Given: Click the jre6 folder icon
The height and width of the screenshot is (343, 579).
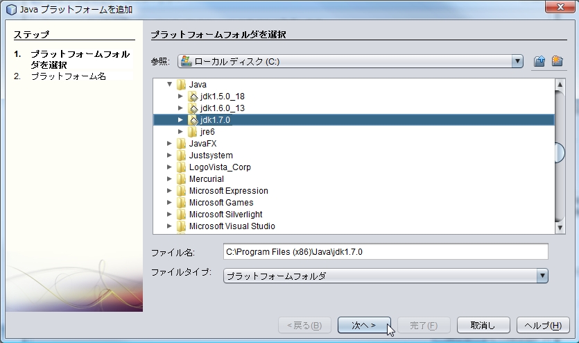Looking at the screenshot, I should tap(193, 132).
